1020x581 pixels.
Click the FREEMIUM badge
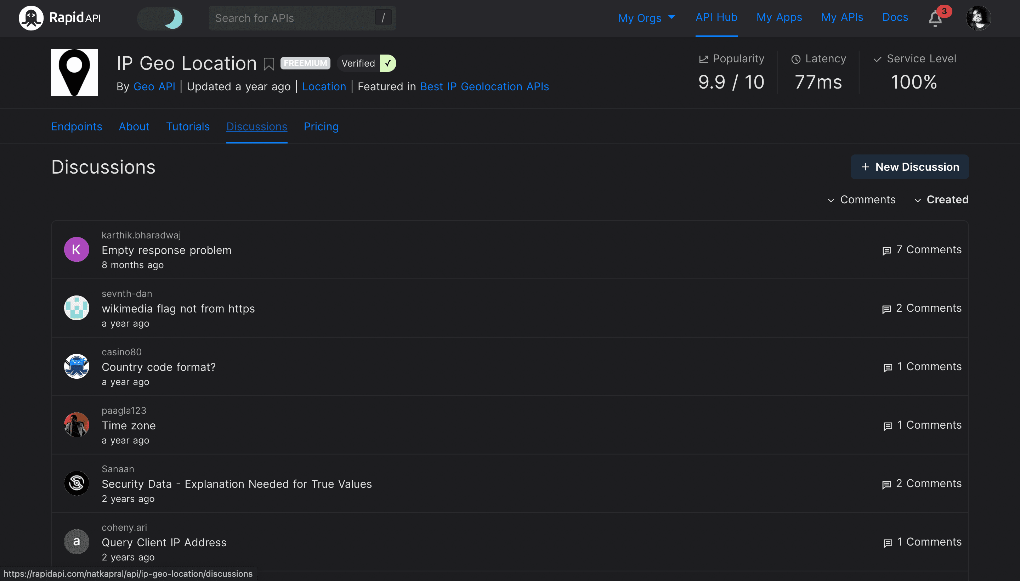(305, 63)
